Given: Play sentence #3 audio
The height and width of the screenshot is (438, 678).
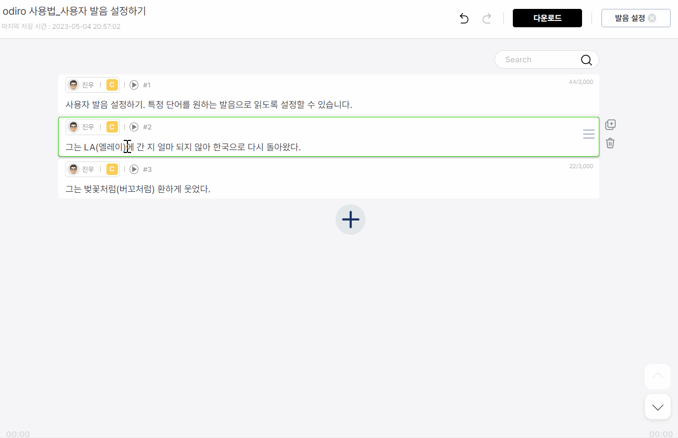Looking at the screenshot, I should (x=134, y=169).
